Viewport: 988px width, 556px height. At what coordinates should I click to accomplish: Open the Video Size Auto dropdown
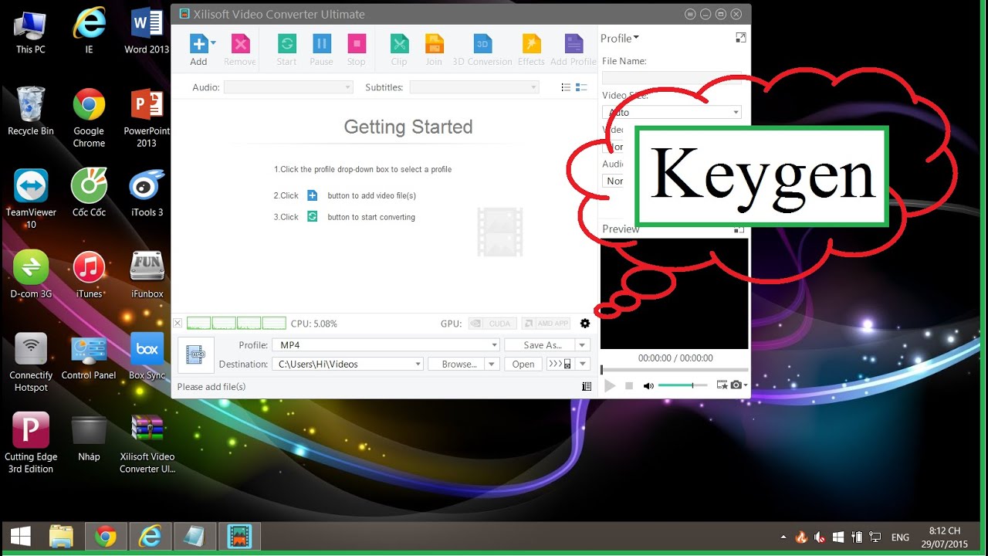[672, 112]
